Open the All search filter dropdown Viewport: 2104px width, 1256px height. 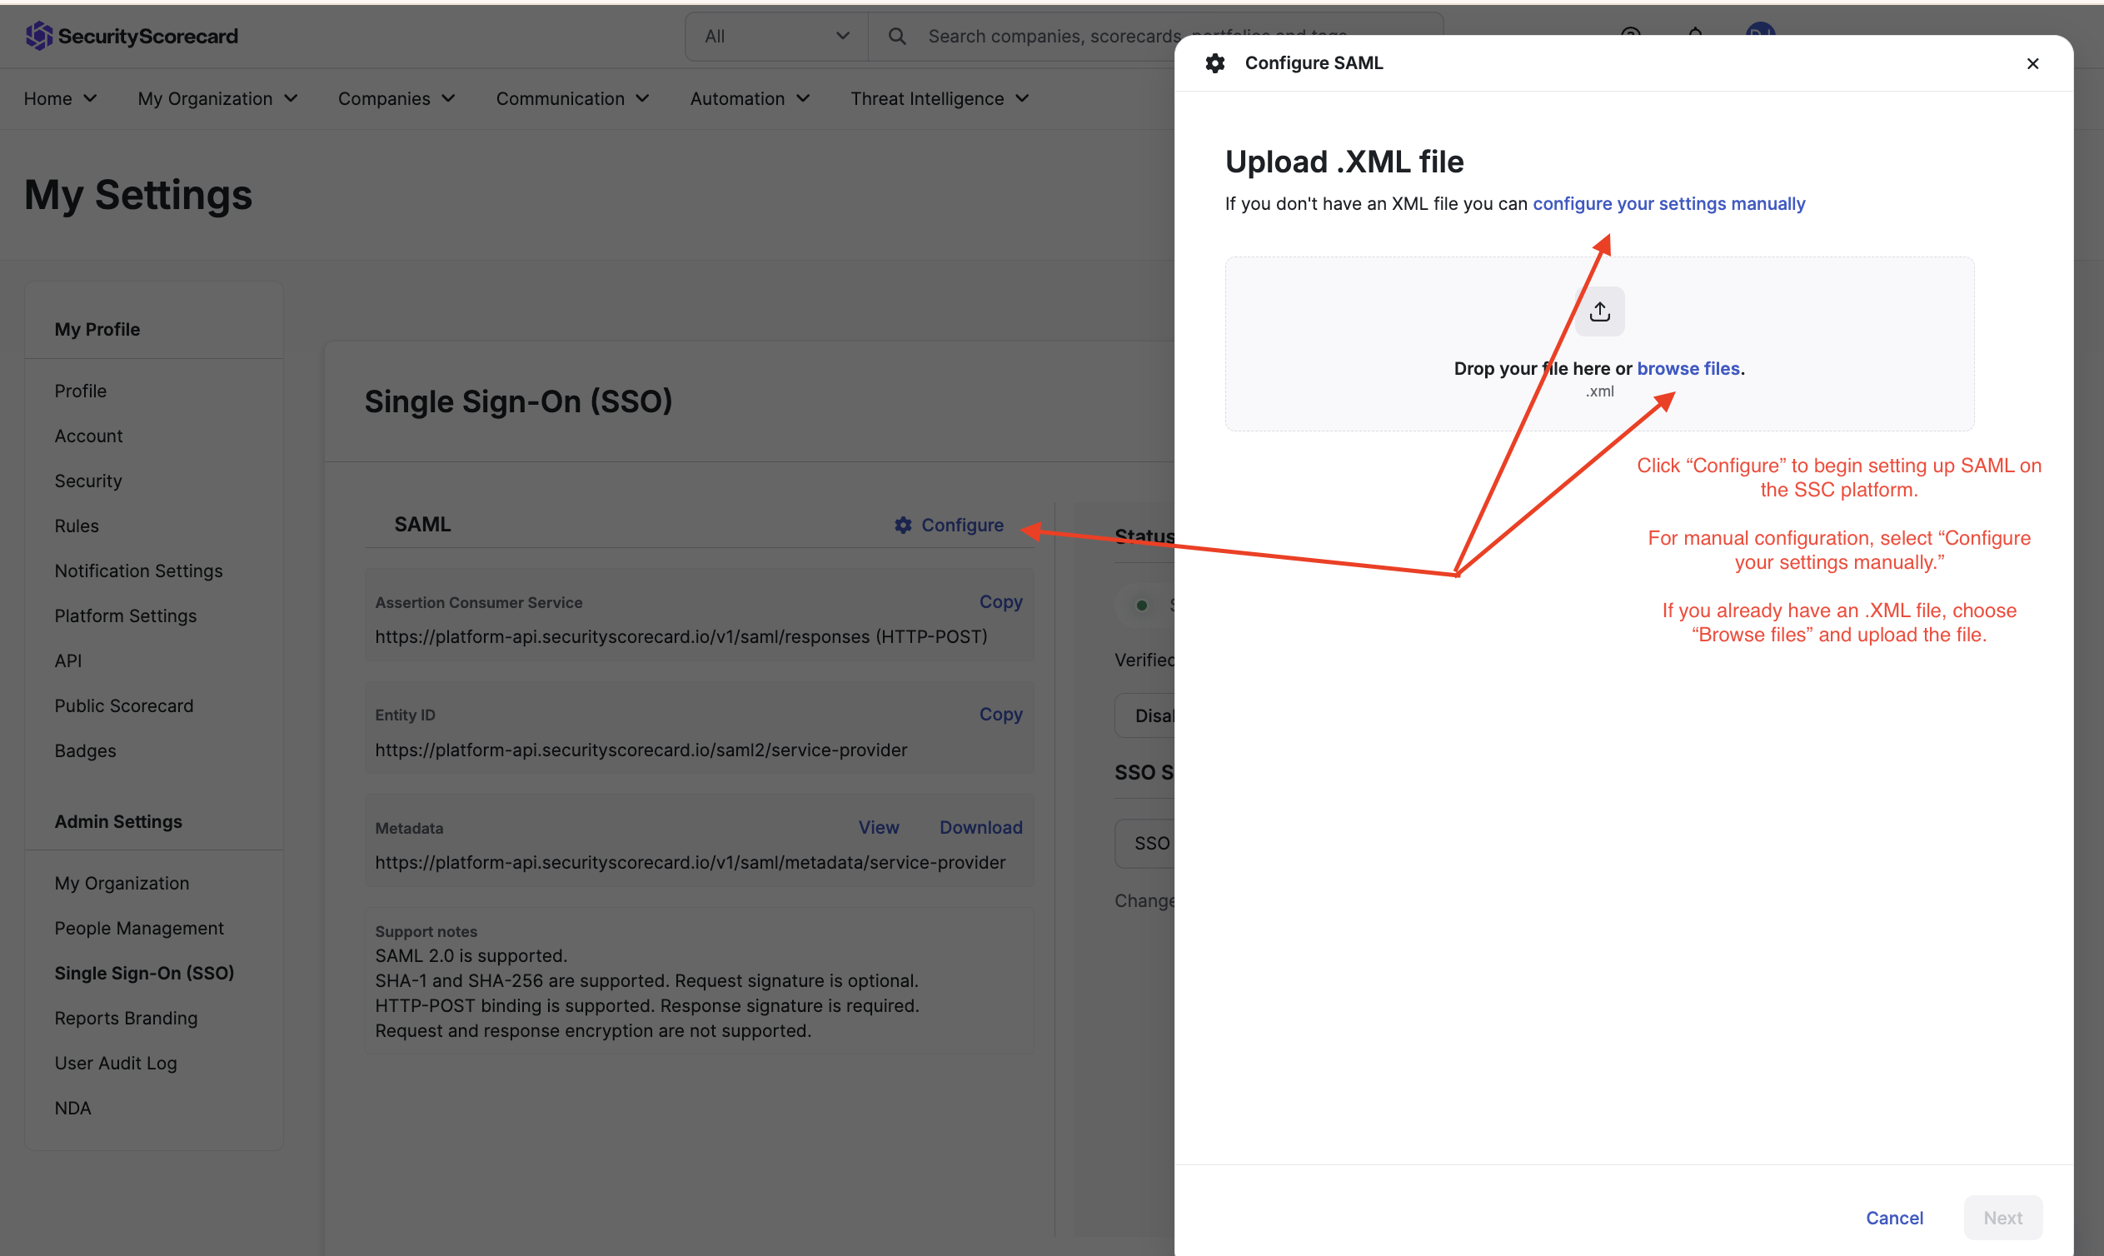pos(776,37)
